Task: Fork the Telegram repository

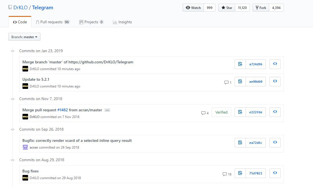Action: 261,8
